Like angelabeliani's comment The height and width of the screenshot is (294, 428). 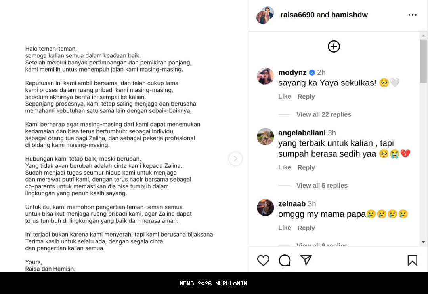coord(285,167)
